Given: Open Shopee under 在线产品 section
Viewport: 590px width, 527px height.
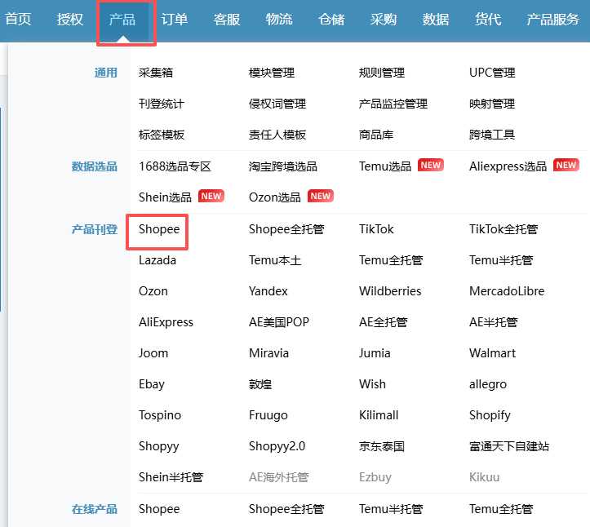Looking at the screenshot, I should (159, 509).
